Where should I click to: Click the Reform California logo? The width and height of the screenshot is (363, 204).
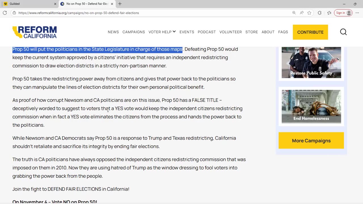(x=35, y=32)
